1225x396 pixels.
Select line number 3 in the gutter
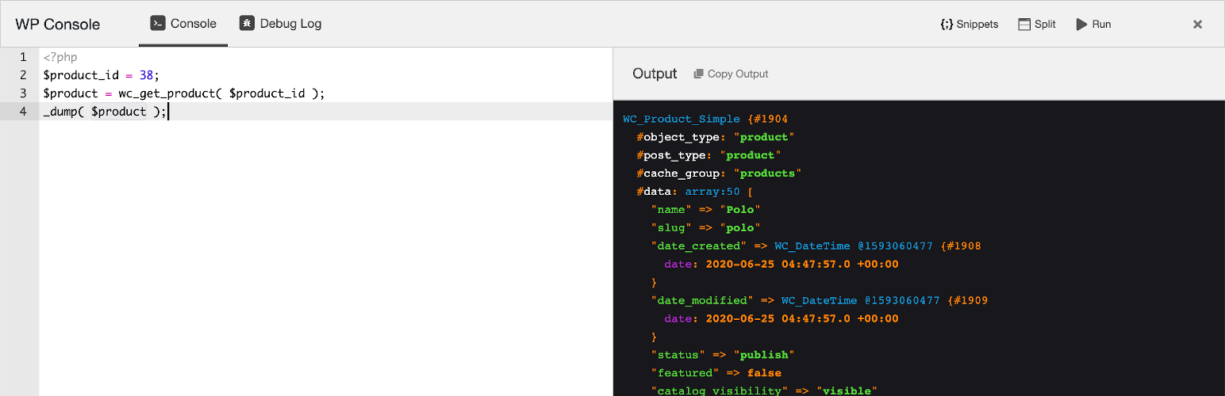(x=23, y=93)
